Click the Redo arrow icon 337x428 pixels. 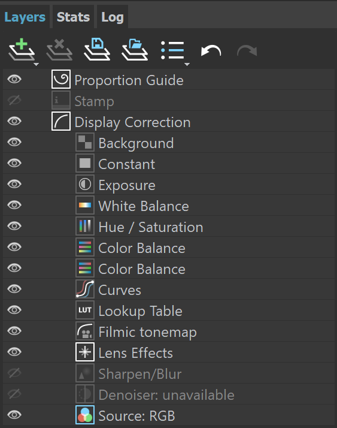coord(247,50)
